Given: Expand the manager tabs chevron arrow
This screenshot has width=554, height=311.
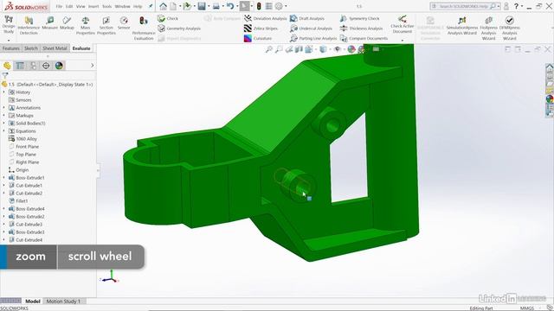Looking at the screenshot, I should [93, 66].
